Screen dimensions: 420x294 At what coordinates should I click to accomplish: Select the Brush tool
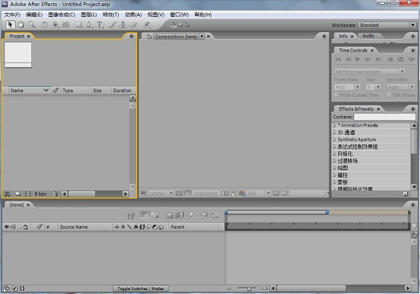(113, 25)
